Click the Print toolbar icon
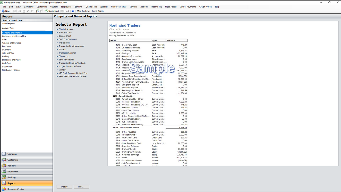Viewport: 341px width, 192px height. coord(20,11)
